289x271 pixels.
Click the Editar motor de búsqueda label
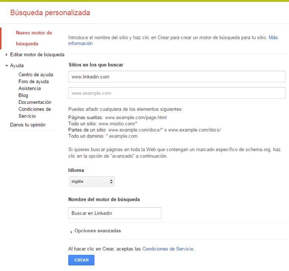[x=37, y=55]
